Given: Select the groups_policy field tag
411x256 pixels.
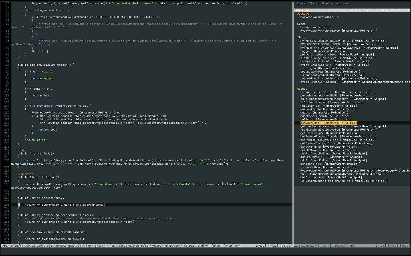Looking at the screenshot, I should pyautogui.click(x=330, y=72).
